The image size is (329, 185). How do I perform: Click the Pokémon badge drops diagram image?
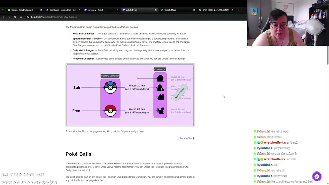130,95
